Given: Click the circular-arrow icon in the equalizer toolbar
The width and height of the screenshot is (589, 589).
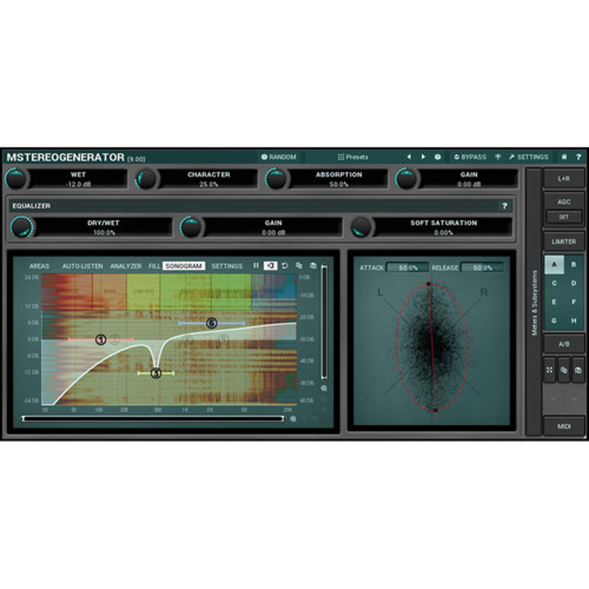Looking at the screenshot, I should pyautogui.click(x=285, y=266).
